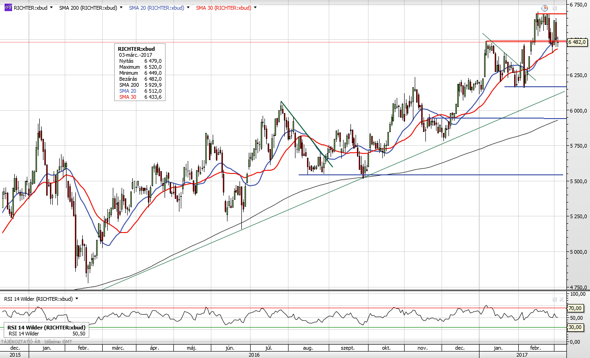
Task: Select the red resistance line near 6 700
Action: point(551,14)
